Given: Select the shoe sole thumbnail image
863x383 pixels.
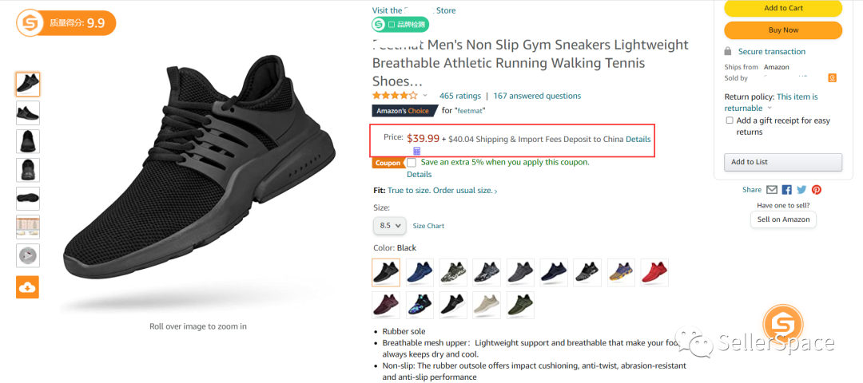Looking at the screenshot, I should pos(27,198).
